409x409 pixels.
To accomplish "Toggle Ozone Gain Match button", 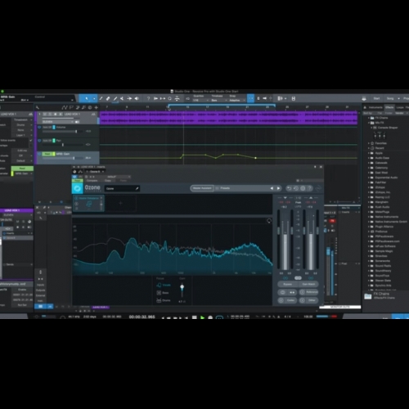I will click(308, 284).
